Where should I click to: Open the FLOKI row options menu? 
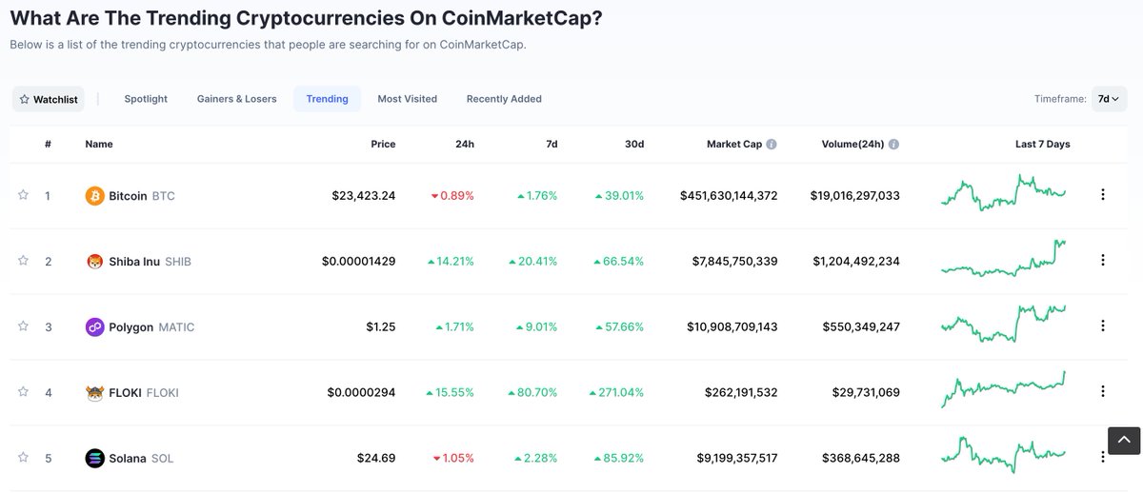tap(1103, 392)
